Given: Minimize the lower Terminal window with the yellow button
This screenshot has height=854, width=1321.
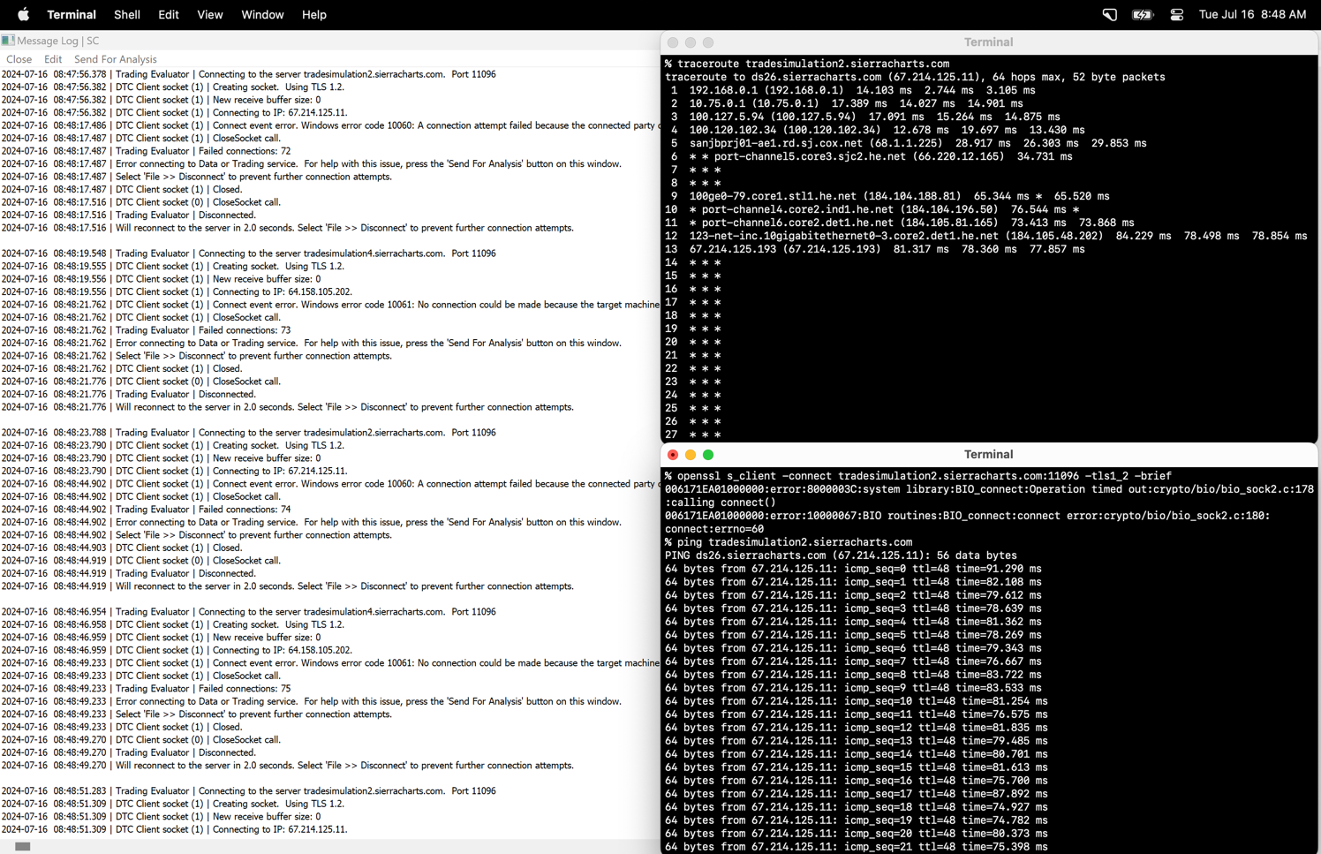Looking at the screenshot, I should 691,455.
